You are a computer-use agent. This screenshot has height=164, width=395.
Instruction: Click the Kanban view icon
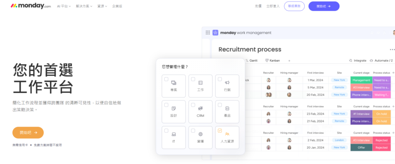pos(267,60)
